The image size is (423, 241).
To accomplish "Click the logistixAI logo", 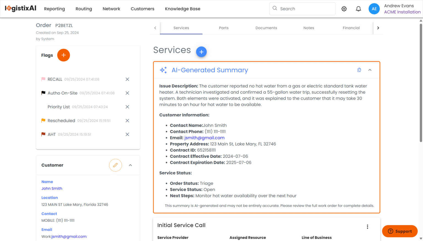I will (21, 9).
